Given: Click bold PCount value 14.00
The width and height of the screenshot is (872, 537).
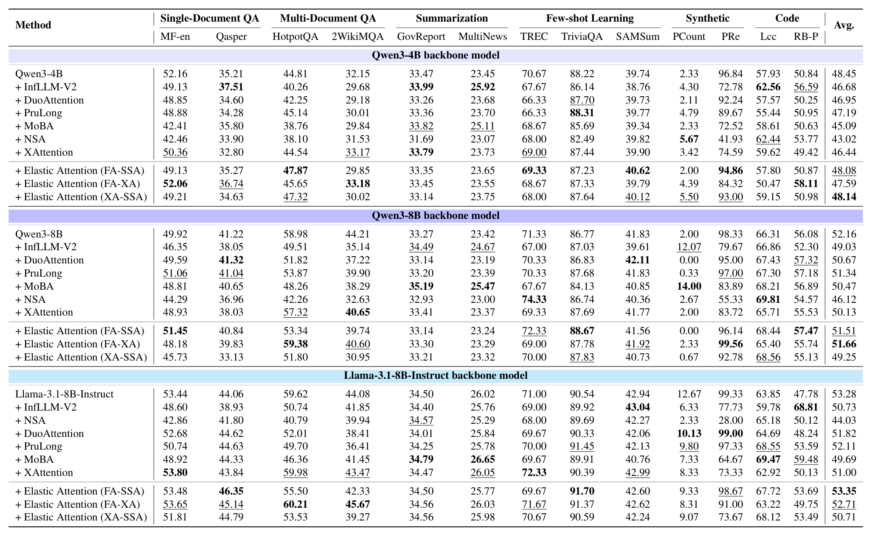Looking at the screenshot, I should pos(689,286).
